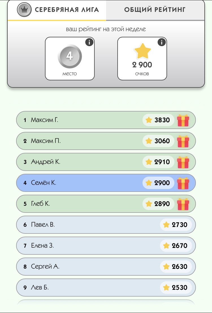
Task: Tap the gift box beside Глеб К.
Action: pyautogui.click(x=183, y=204)
